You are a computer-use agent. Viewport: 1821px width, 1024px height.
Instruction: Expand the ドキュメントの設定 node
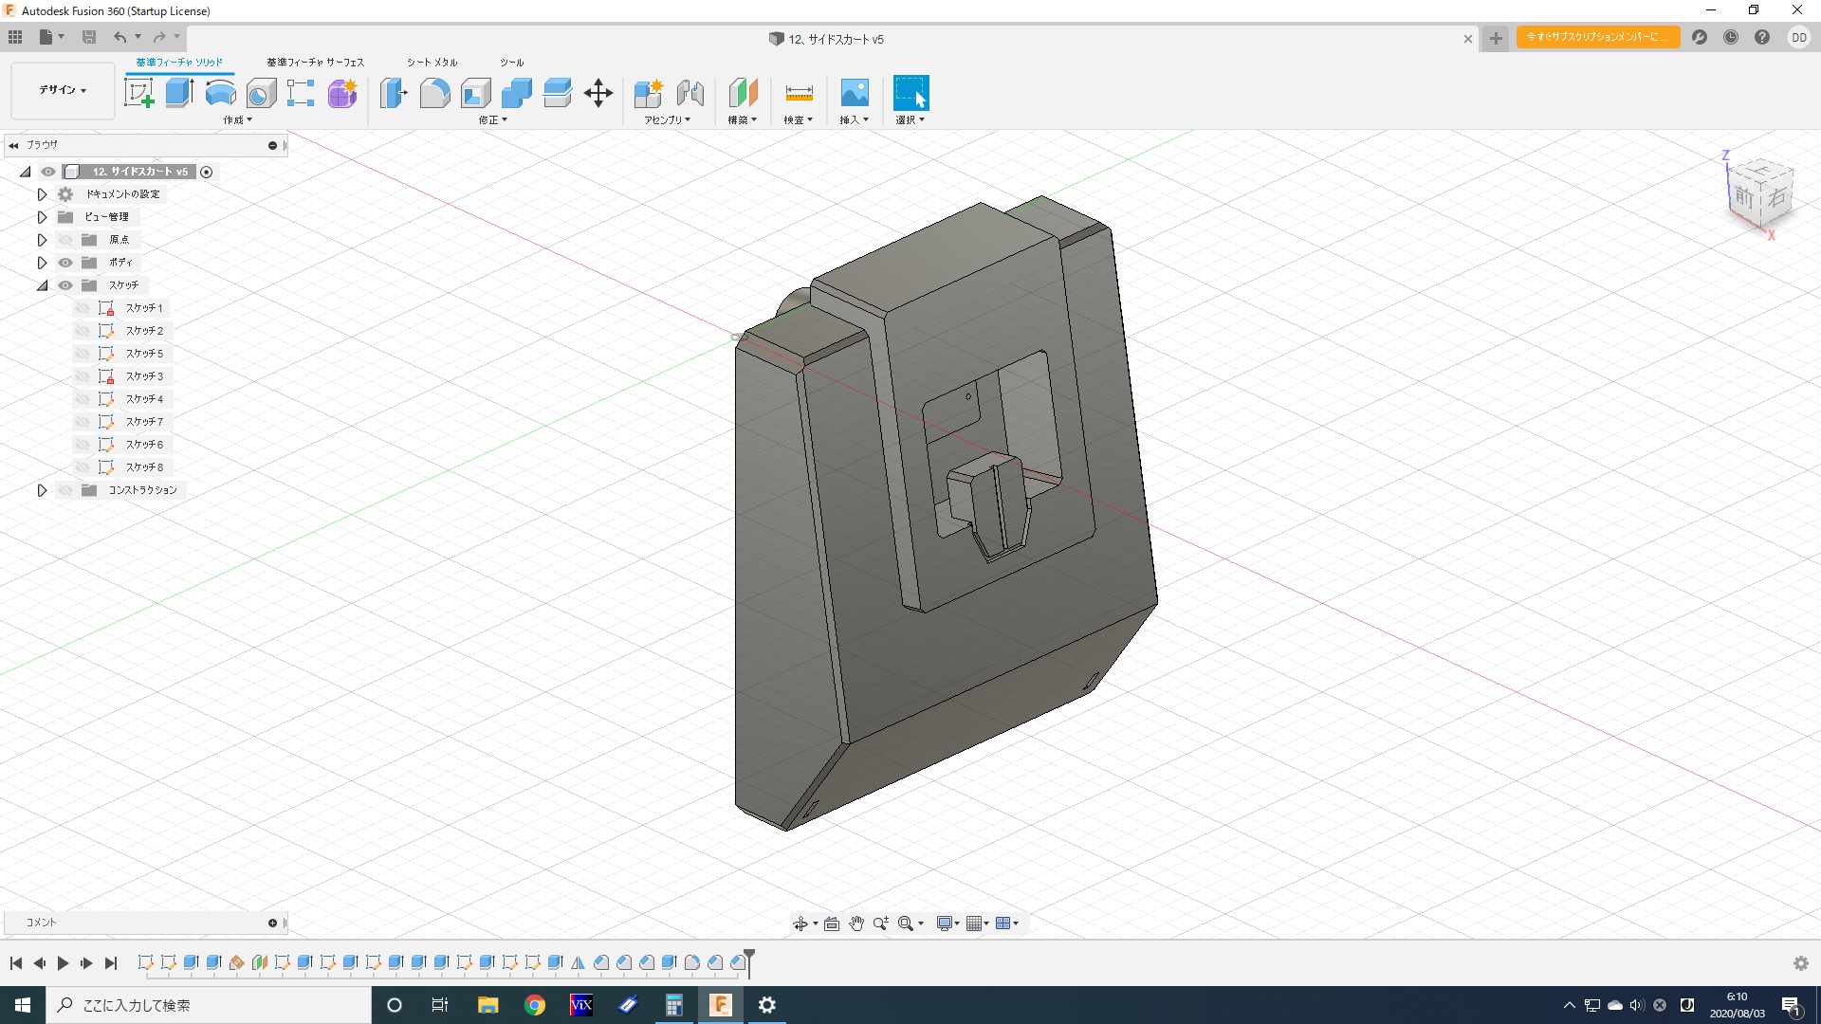coord(42,194)
